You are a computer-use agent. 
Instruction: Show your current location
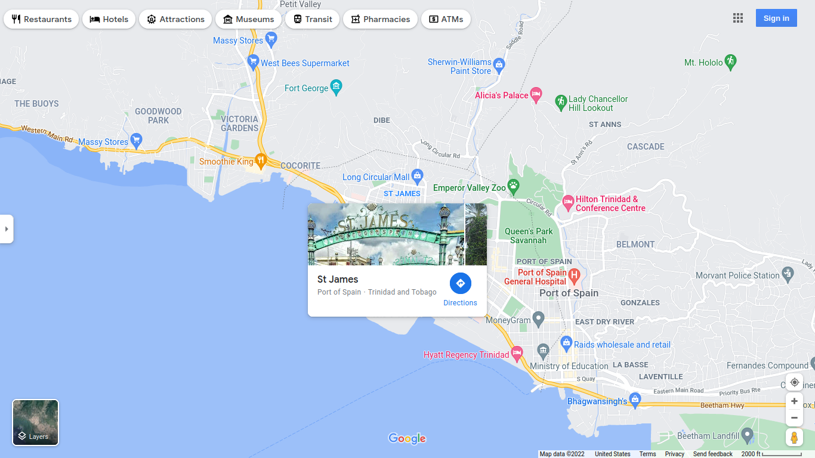pyautogui.click(x=794, y=382)
